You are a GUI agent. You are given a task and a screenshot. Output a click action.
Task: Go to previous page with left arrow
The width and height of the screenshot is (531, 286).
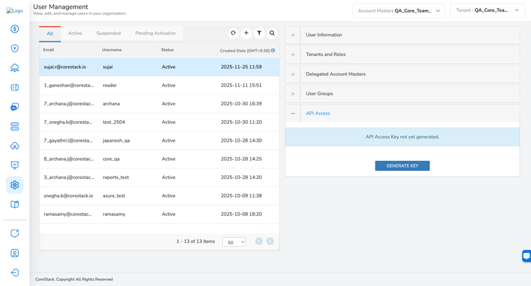[x=259, y=241]
